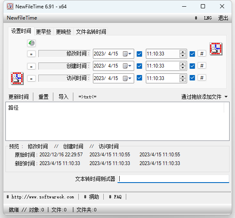Click the NewFileTime icon right of 修改时间 row
The height and width of the screenshot is (218, 235).
216,49
